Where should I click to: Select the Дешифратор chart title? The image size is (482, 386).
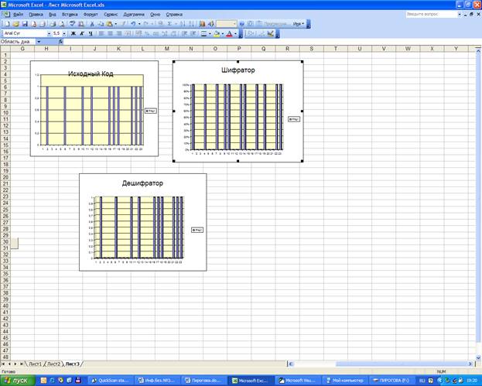(142, 183)
